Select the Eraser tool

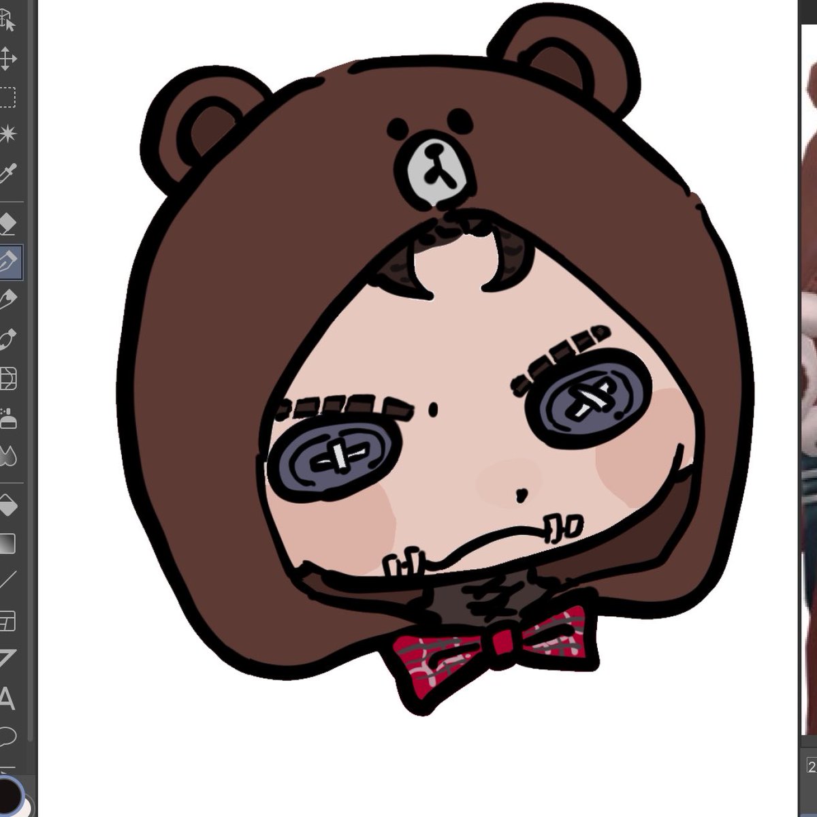tap(7, 224)
